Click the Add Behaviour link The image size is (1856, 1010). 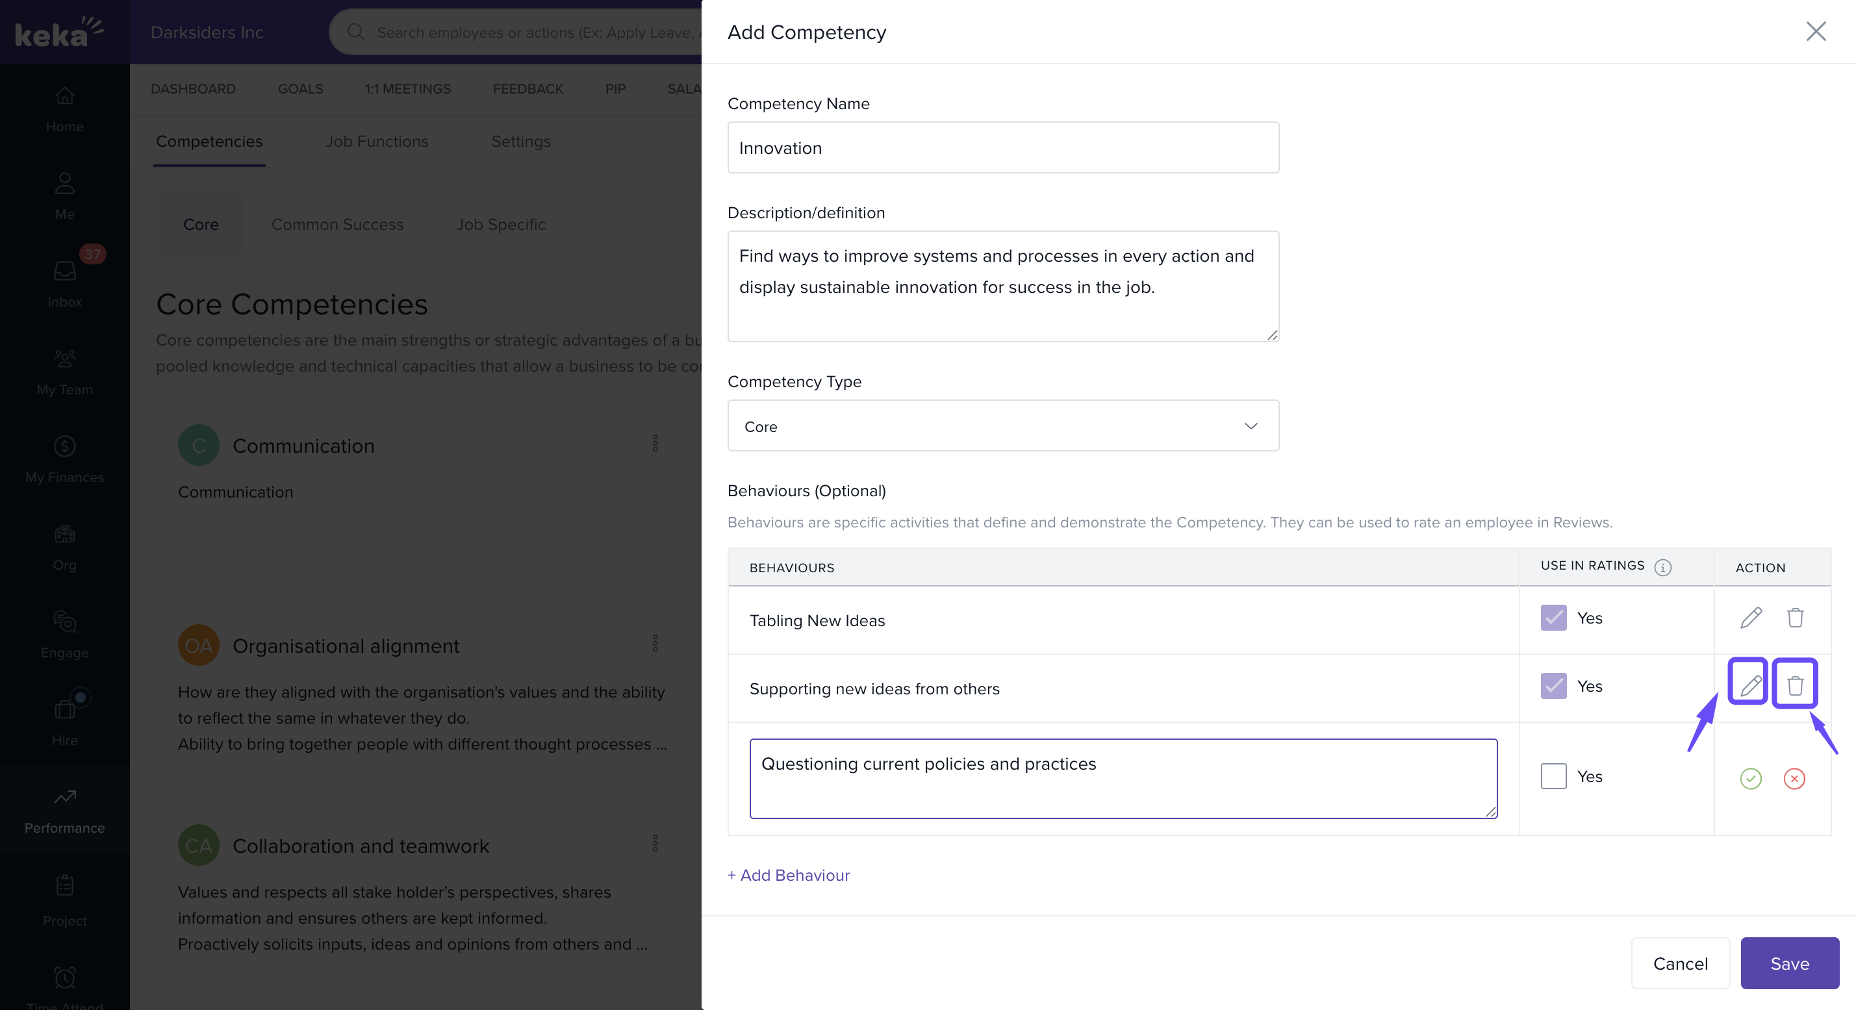[788, 874]
